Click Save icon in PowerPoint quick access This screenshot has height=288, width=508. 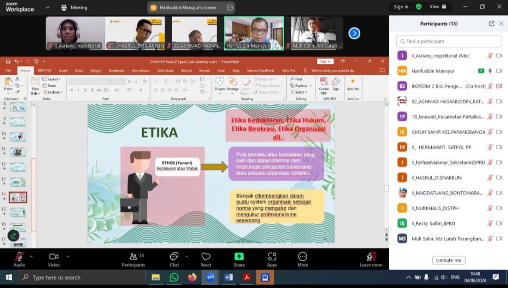[x=8, y=62]
